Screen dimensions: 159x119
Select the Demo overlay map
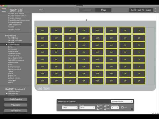point(10,47)
